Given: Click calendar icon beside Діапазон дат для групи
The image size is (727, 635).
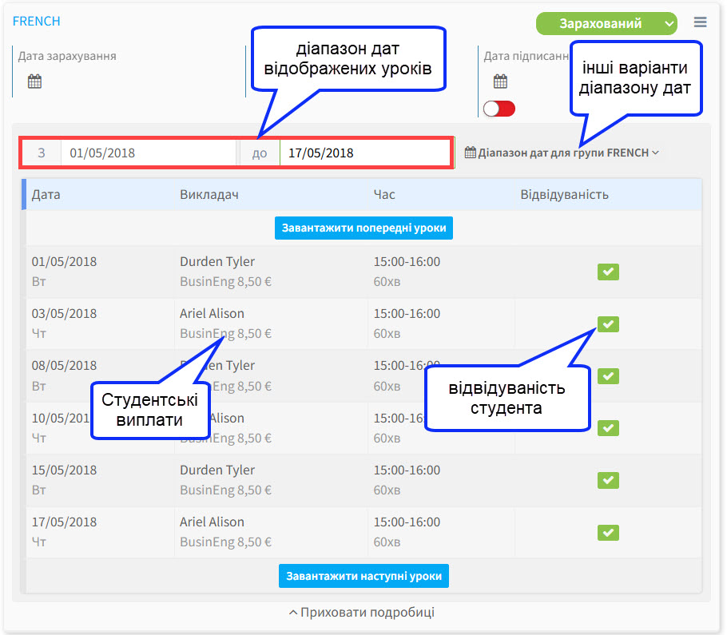Looking at the screenshot, I should tap(471, 153).
